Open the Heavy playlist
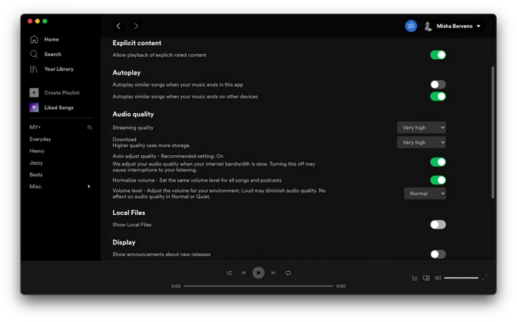 (37, 151)
